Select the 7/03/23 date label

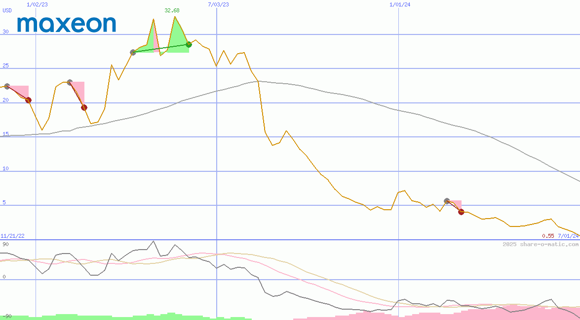(217, 4)
